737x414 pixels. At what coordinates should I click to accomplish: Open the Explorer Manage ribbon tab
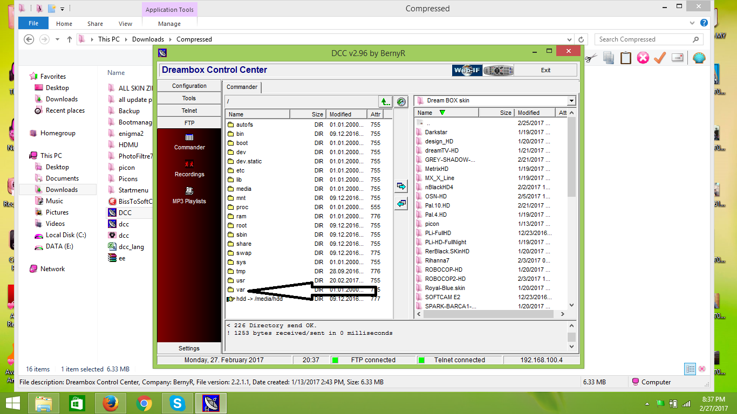pos(169,24)
